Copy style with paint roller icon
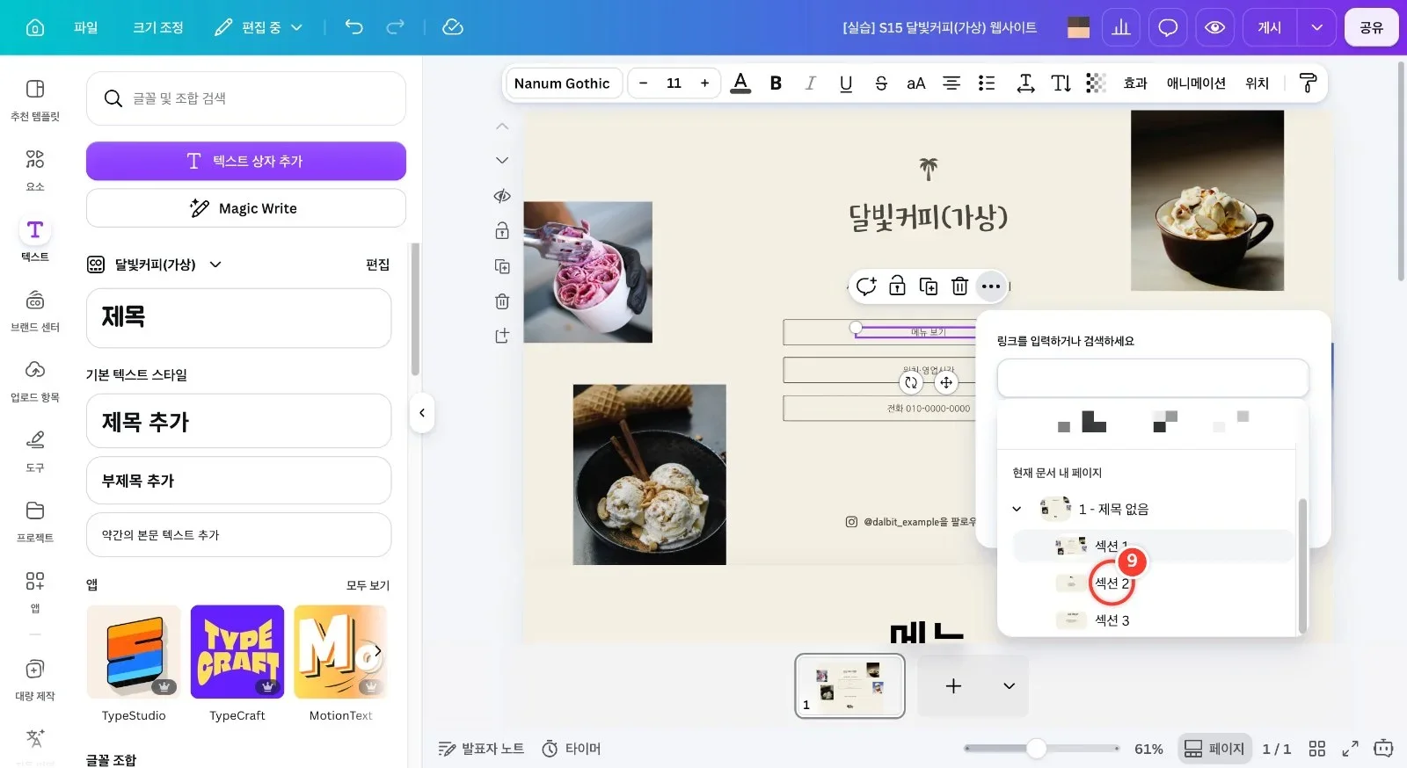The height and width of the screenshot is (768, 1407). pos(1308,83)
